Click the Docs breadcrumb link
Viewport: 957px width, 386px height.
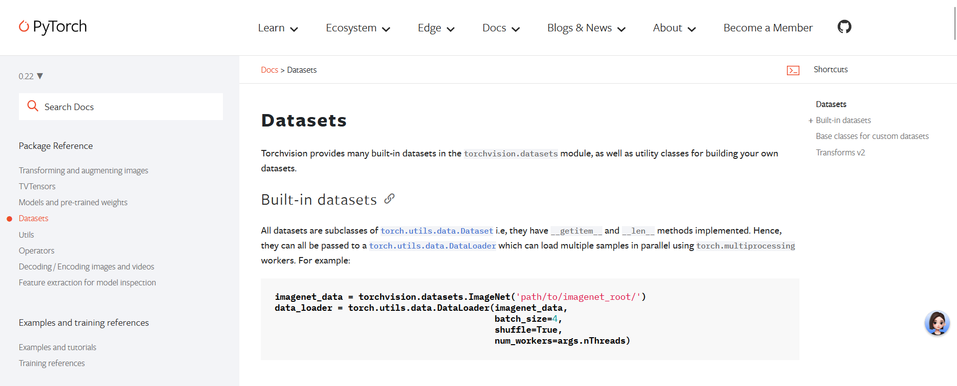pyautogui.click(x=269, y=70)
